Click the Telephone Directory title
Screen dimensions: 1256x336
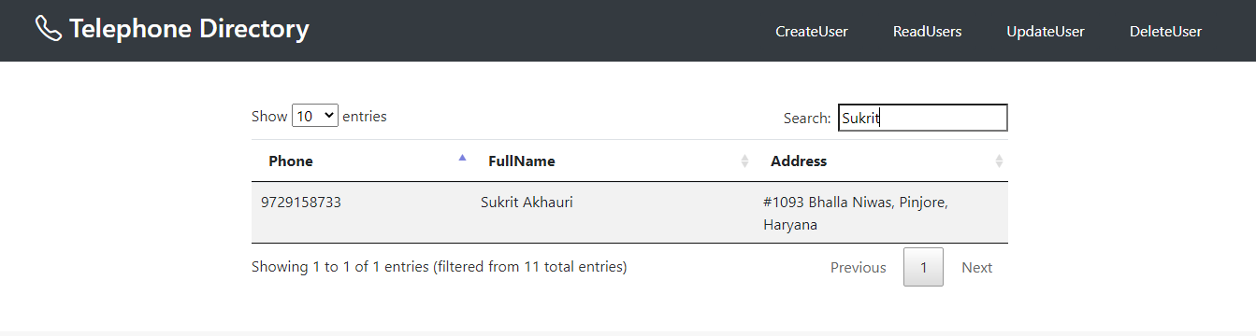tap(189, 29)
